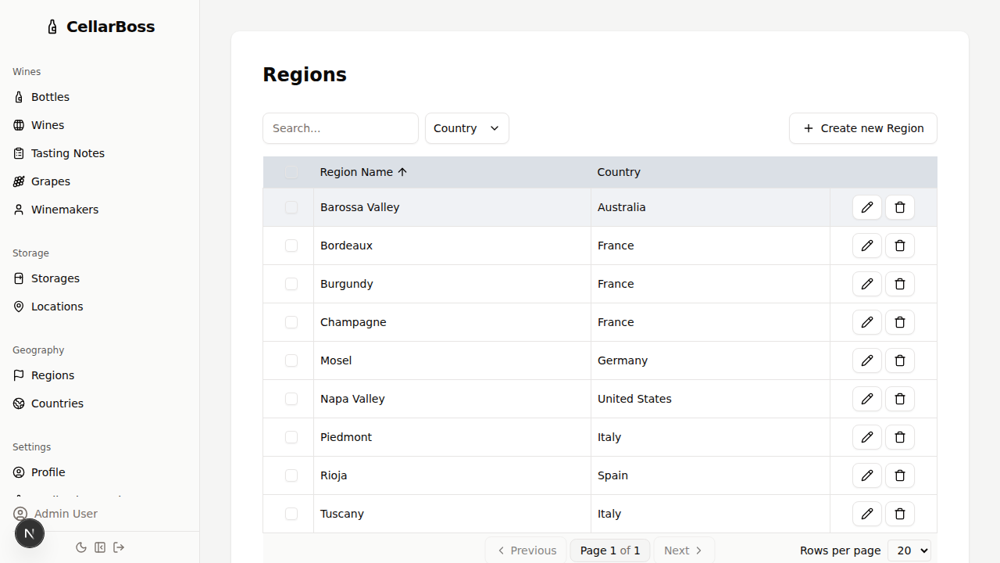1000x563 pixels.
Task: Check the Barossa Valley row checkbox
Action: [x=291, y=207]
